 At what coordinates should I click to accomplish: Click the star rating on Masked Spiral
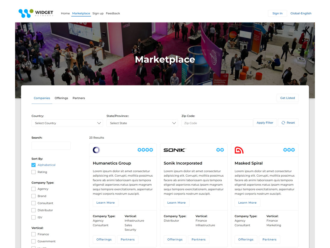tap(289, 149)
